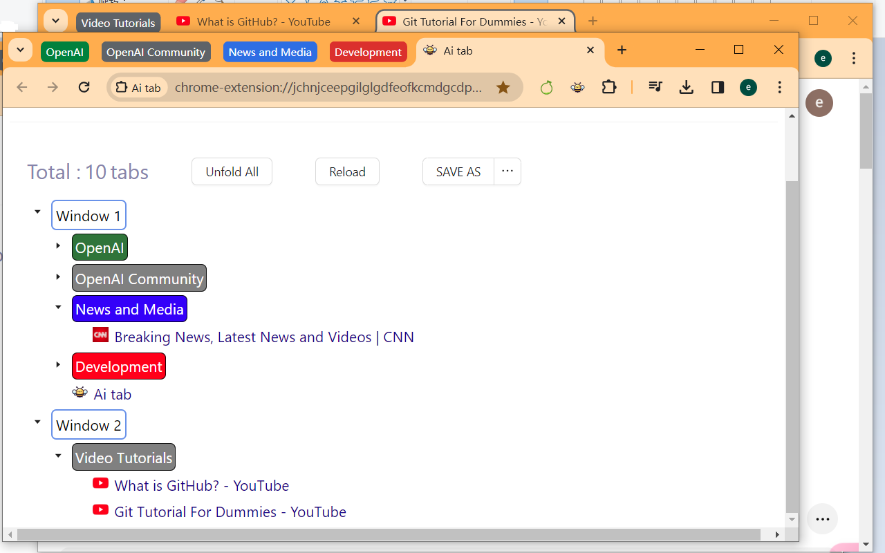Collapse the Window 2 tree node

37,421
